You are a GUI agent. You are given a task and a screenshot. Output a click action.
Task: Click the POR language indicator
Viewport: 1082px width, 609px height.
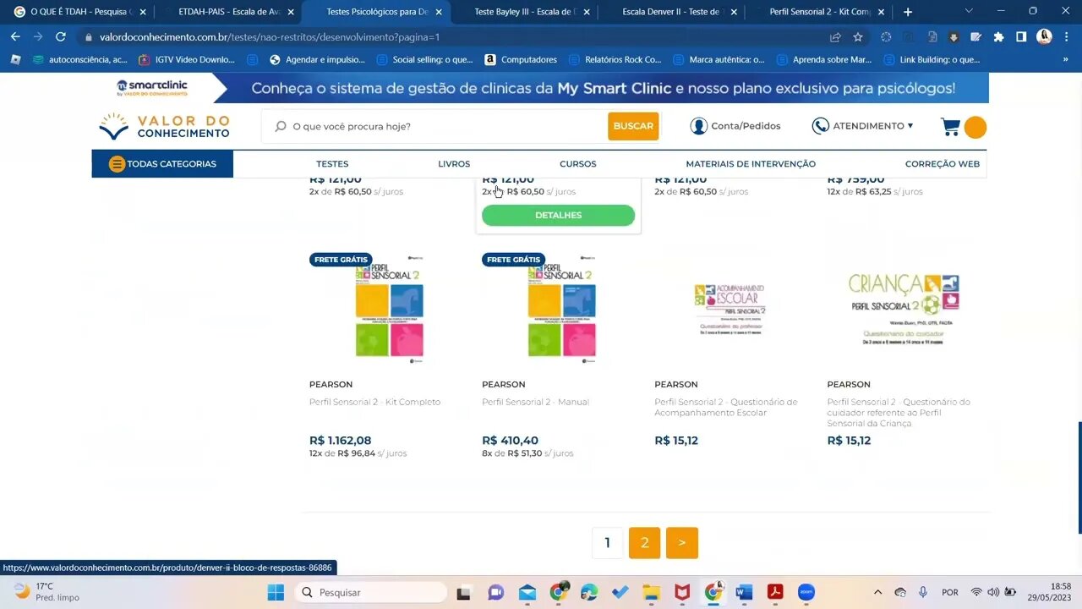[950, 592]
